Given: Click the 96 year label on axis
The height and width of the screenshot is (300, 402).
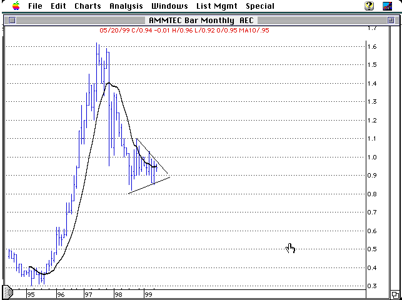Looking at the screenshot, I should coord(61,294).
